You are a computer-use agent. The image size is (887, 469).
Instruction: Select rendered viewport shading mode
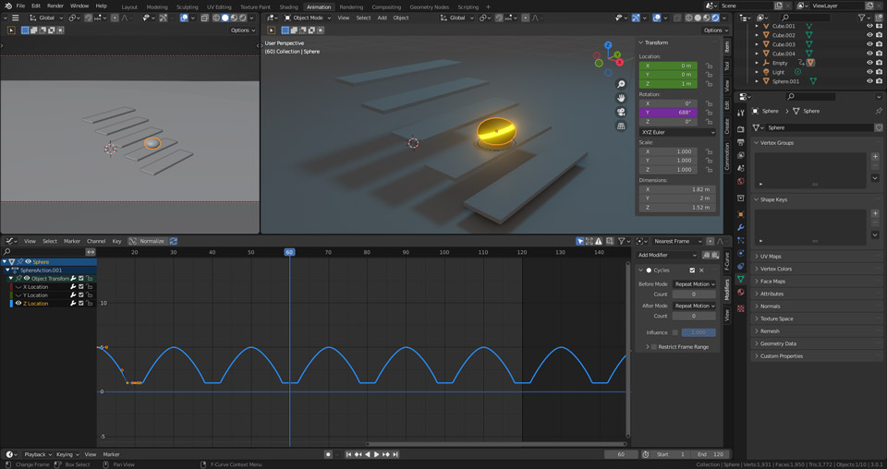[713, 18]
